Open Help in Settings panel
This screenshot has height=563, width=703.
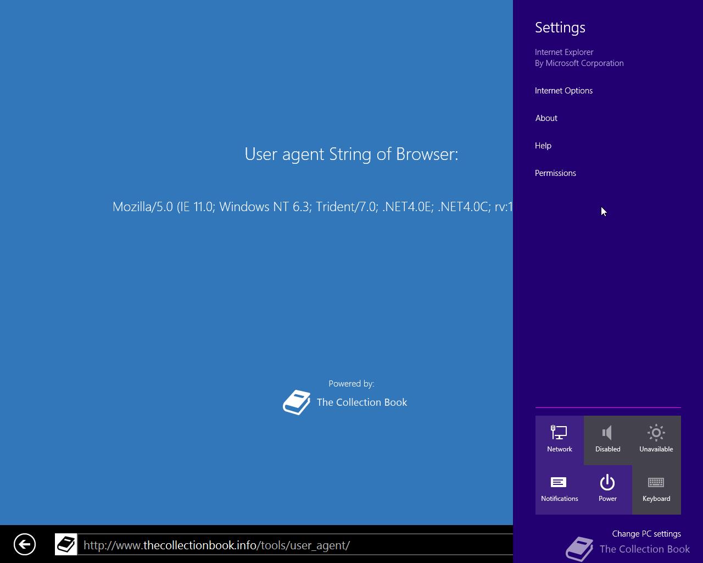click(543, 146)
